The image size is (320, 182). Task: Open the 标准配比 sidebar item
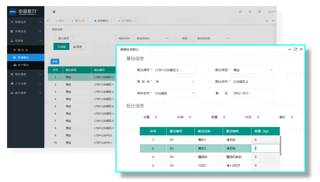(x=26, y=57)
